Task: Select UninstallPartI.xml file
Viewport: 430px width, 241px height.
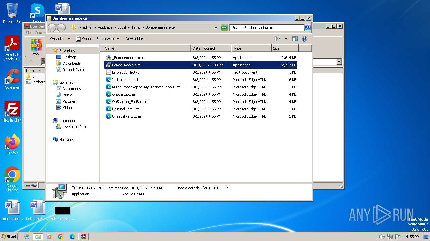Action: (x=201, y=109)
